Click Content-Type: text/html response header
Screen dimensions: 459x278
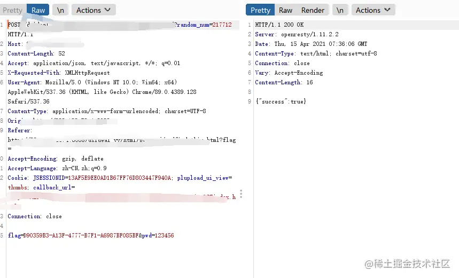click(x=316, y=53)
